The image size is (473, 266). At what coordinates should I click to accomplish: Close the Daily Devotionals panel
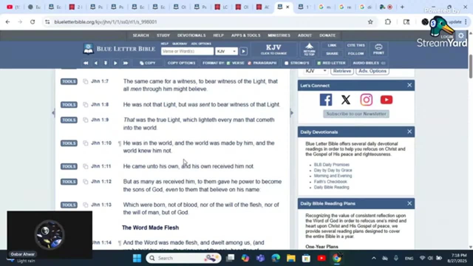(x=409, y=132)
